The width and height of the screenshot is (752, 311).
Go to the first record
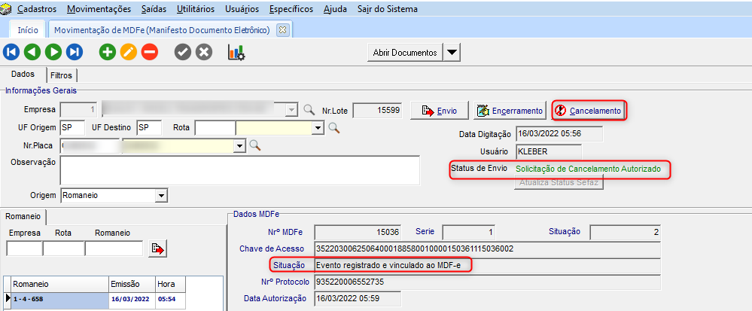[11, 52]
